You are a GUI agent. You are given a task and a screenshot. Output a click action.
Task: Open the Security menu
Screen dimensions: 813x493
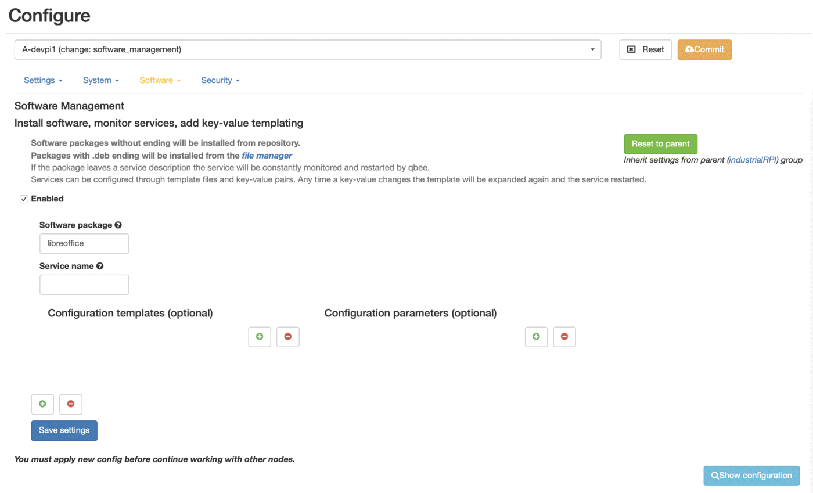220,81
